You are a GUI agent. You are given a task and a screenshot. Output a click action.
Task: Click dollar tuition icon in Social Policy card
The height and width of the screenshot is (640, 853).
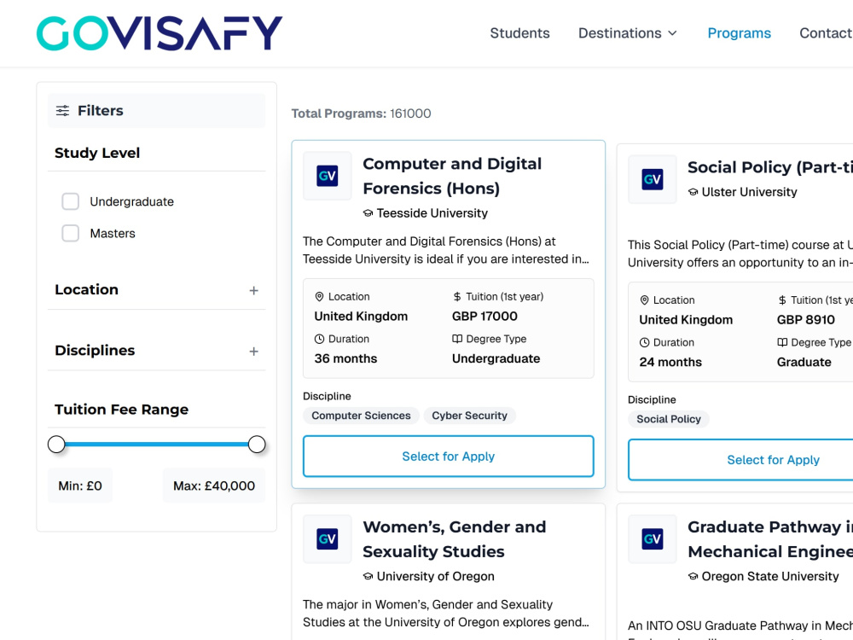click(x=781, y=300)
